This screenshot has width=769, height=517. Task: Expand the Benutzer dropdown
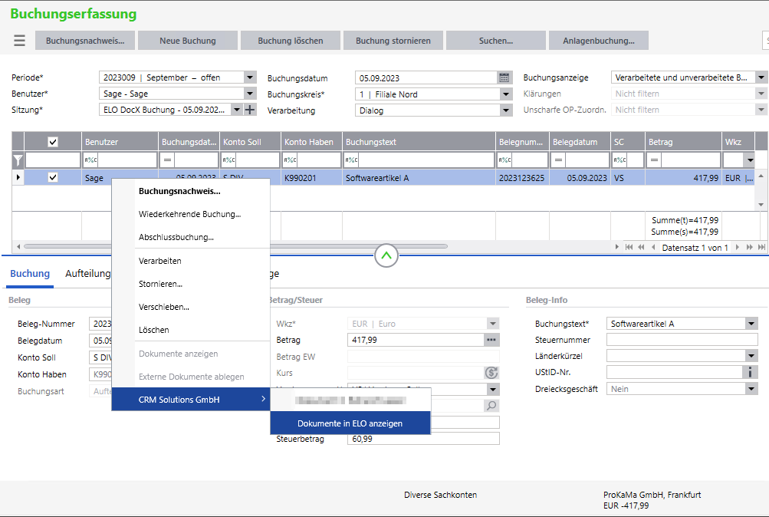(250, 93)
